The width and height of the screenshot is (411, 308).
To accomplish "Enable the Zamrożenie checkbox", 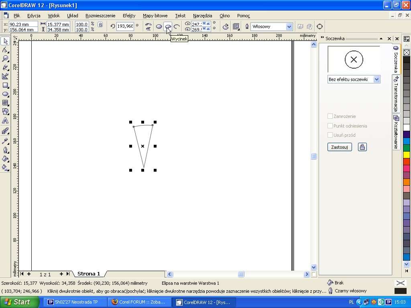I will (x=330, y=116).
